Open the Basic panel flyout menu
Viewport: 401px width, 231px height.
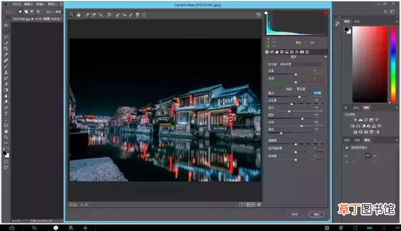tap(326, 57)
